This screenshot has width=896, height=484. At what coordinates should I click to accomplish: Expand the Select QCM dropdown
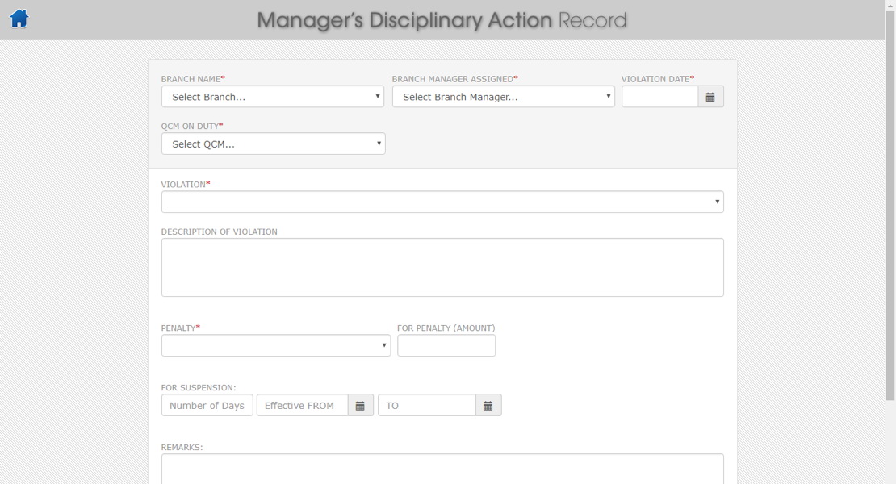pos(273,144)
